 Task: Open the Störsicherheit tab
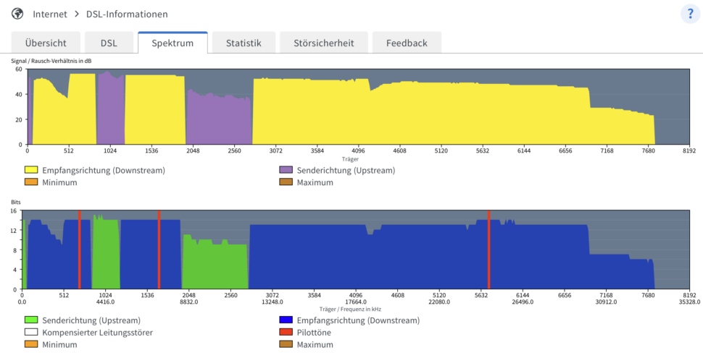point(324,43)
